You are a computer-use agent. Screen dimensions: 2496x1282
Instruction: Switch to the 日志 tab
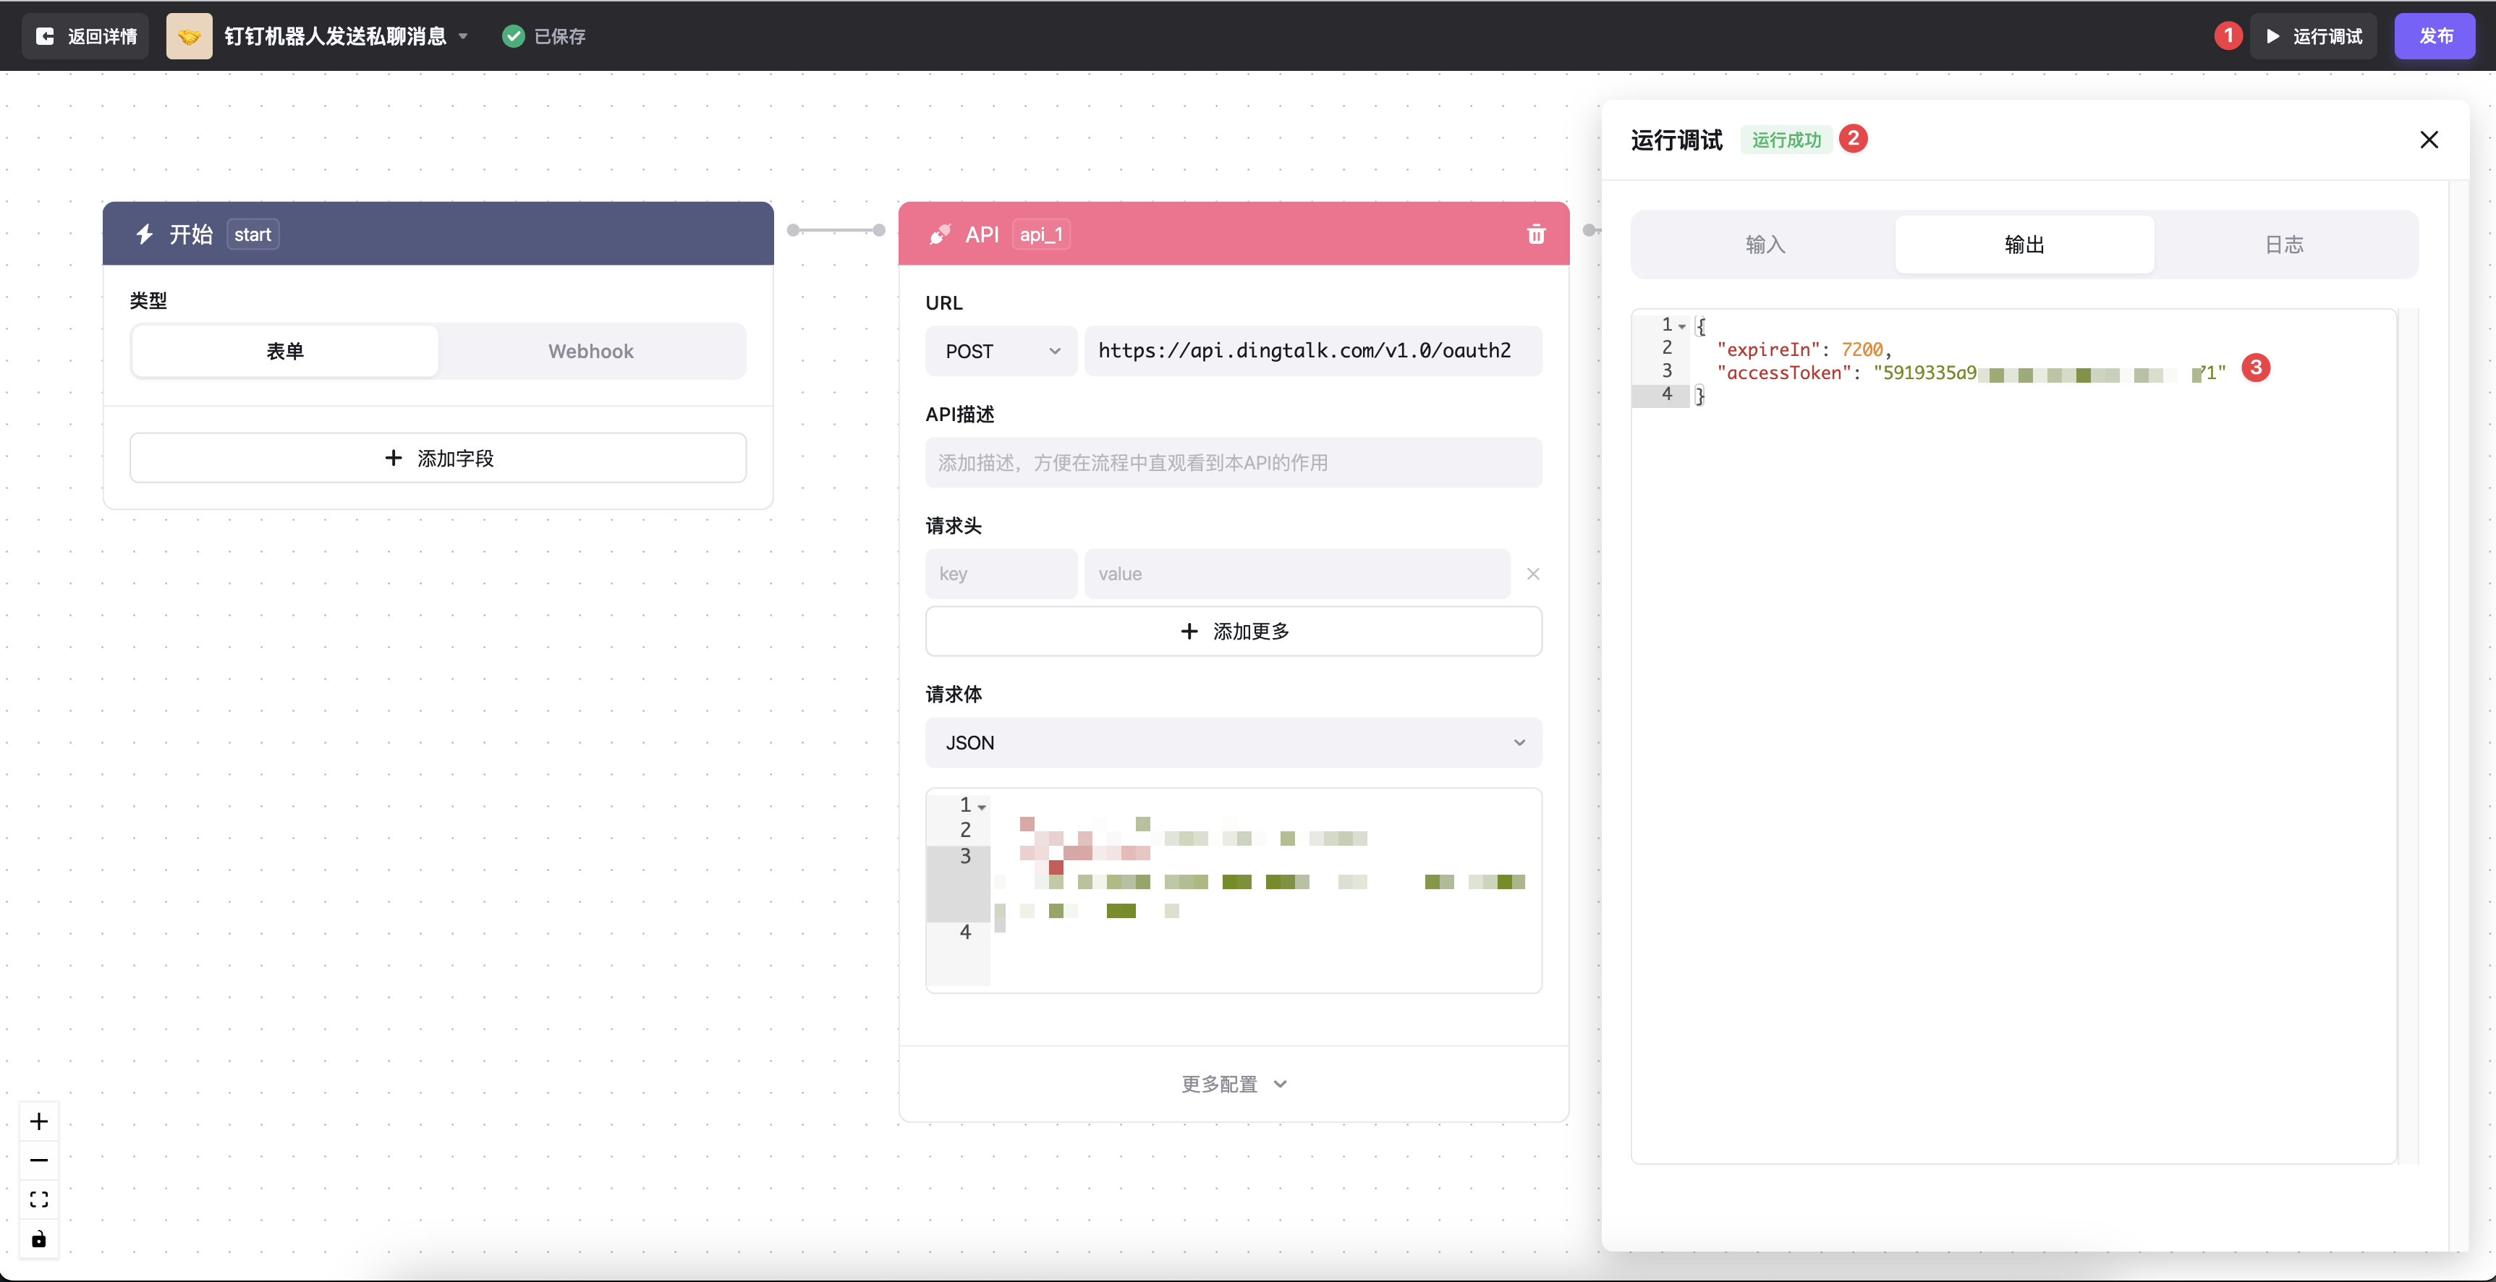click(x=2284, y=245)
